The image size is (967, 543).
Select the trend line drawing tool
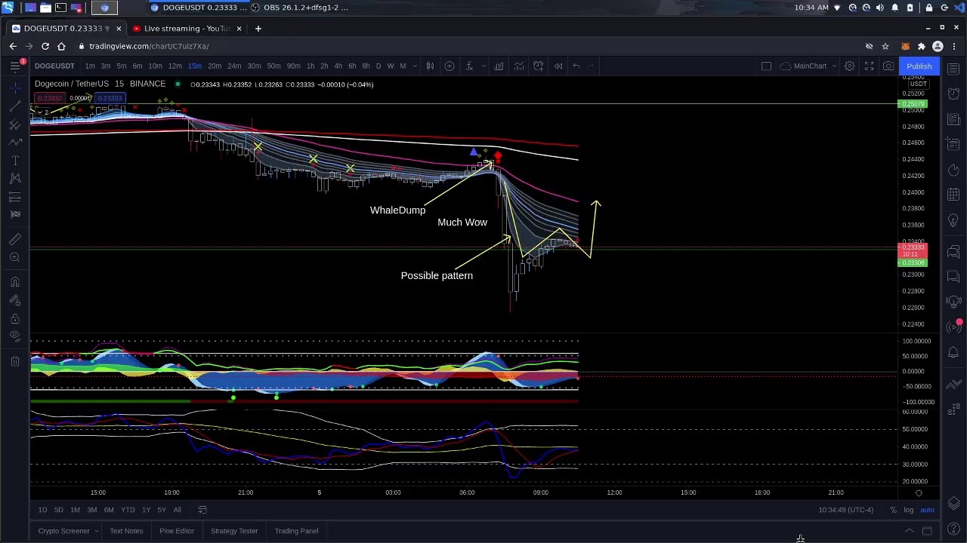pyautogui.click(x=15, y=106)
